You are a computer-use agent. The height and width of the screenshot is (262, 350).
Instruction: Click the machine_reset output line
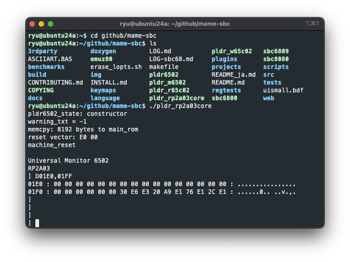tap(52, 145)
